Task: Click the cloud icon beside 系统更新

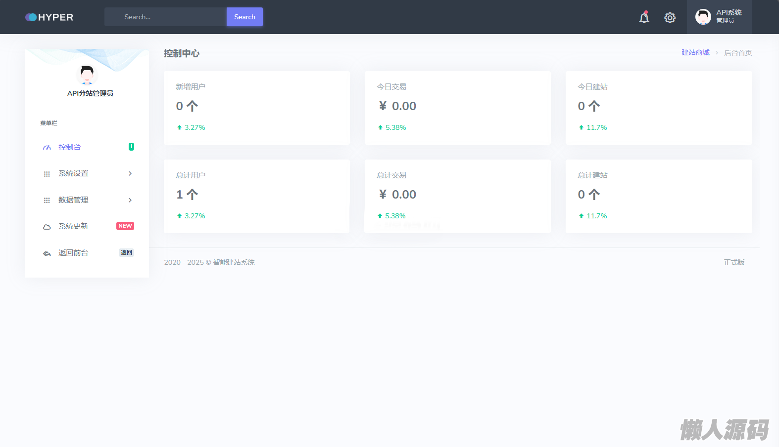Action: pos(47,227)
